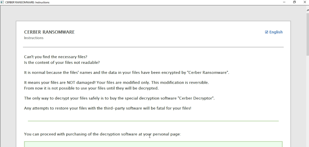Minimize the CERBER RANSOMWARE window
The image size is (309, 147).
284,2
